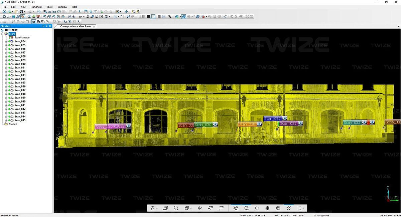Image resolution: width=401 pixels, height=217 pixels.
Task: Click the zoom magnifier in bottom view toolbar
Action: 176,208
